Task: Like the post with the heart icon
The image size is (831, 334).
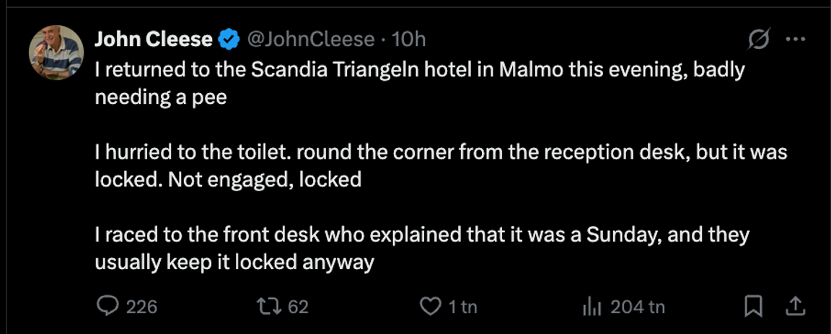Action: tap(430, 307)
